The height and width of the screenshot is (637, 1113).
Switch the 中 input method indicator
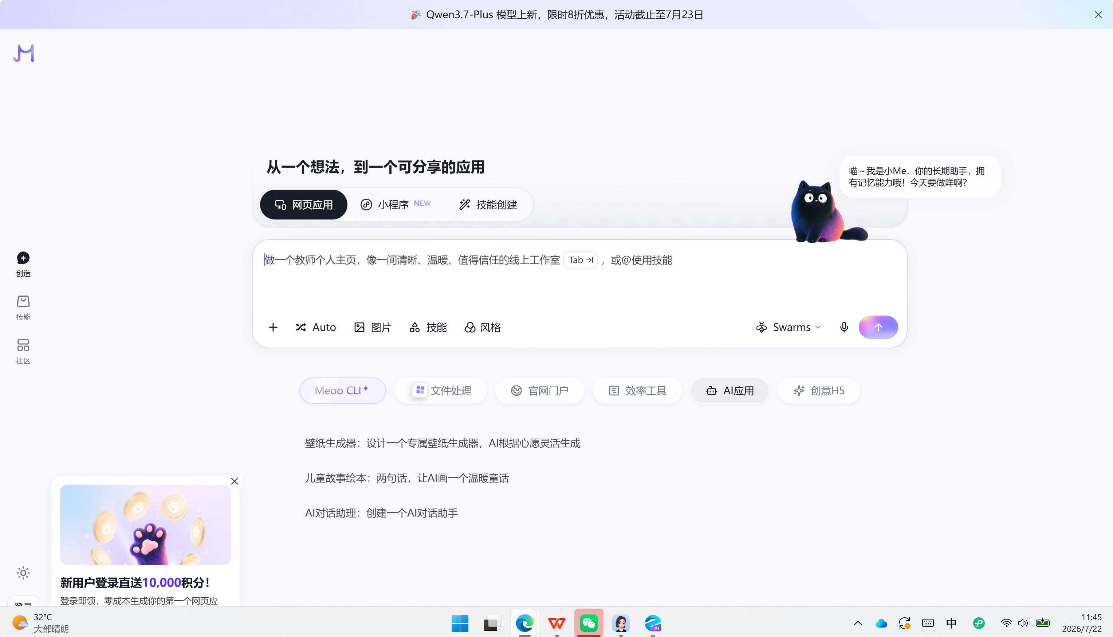[x=951, y=623]
